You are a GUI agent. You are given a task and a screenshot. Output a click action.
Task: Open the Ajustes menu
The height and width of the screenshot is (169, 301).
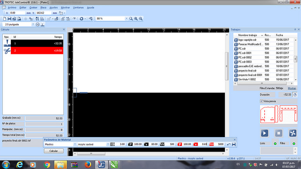click(x=54, y=8)
